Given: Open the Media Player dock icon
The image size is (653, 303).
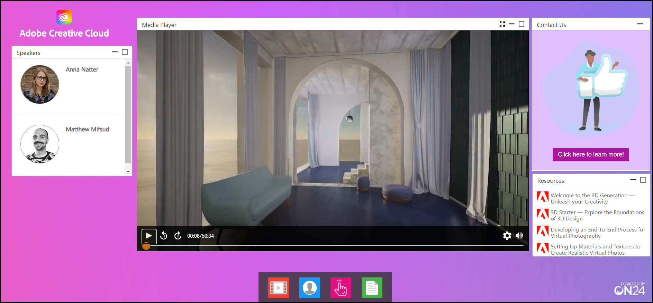Looking at the screenshot, I should tap(278, 287).
